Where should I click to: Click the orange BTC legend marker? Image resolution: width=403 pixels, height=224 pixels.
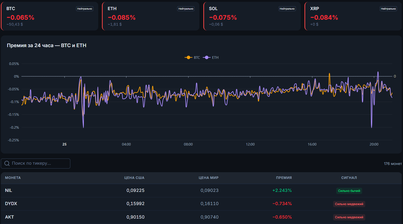tap(188, 57)
